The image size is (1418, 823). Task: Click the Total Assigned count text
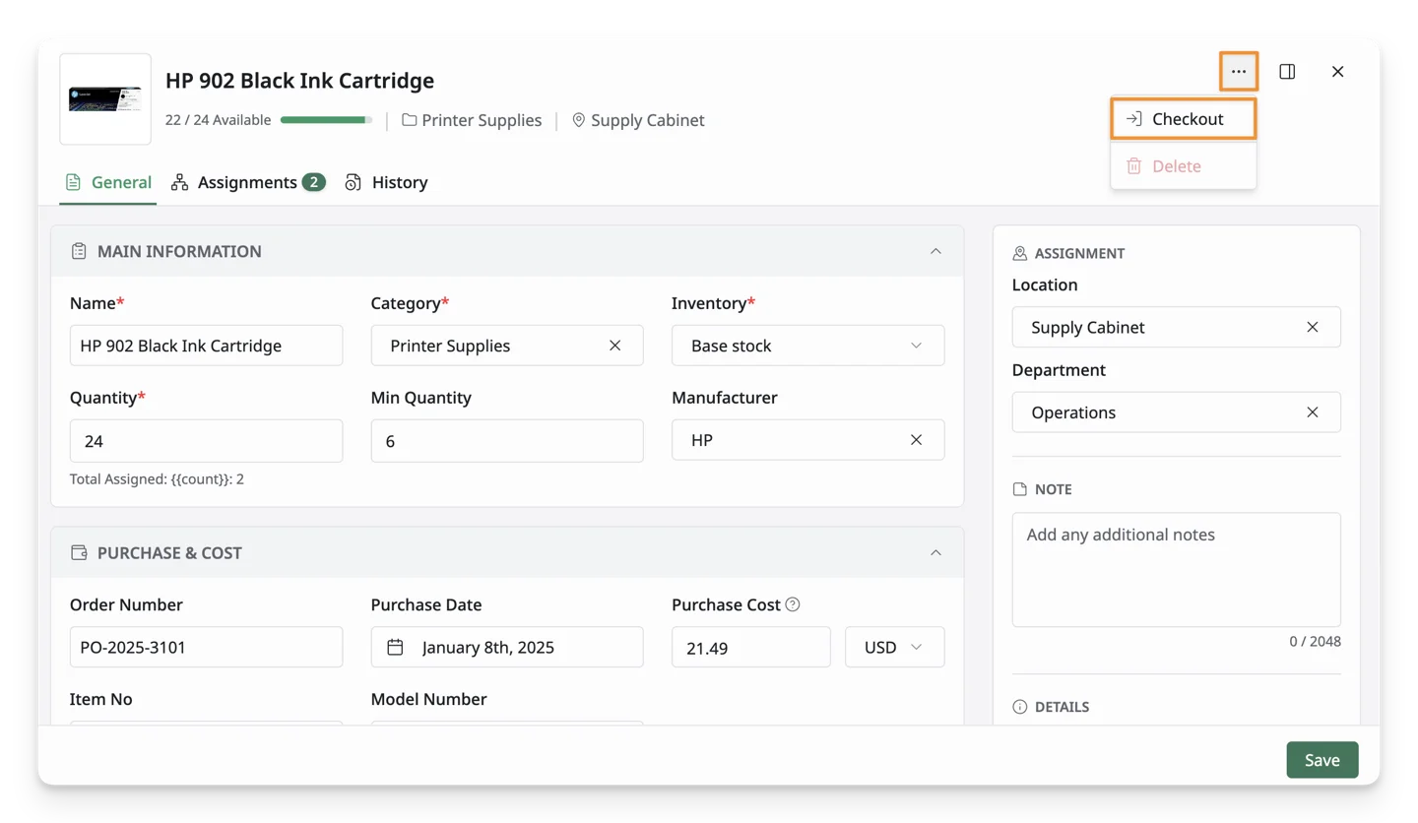pyautogui.click(x=157, y=479)
